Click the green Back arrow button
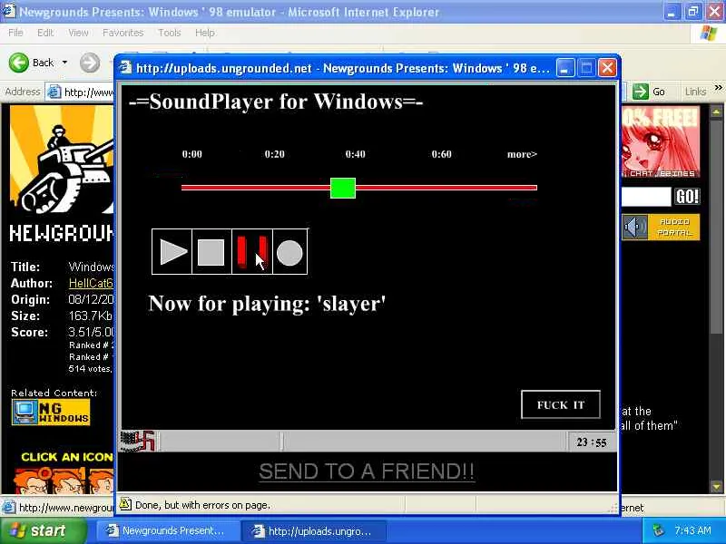 pos(19,63)
